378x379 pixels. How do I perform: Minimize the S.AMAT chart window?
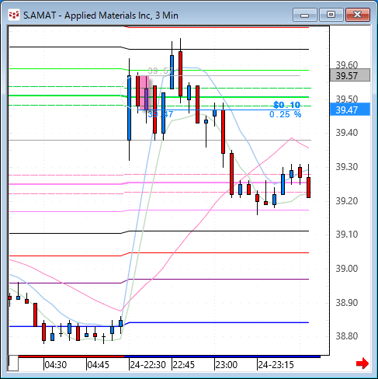coord(305,15)
